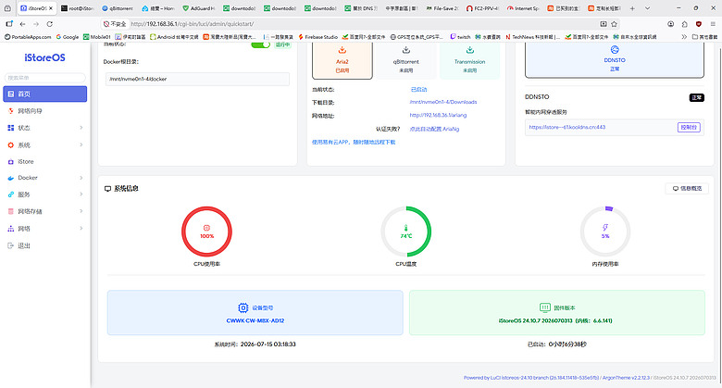722x388 pixels.
Task: Open the twitch bookmark
Action: pyautogui.click(x=460, y=37)
